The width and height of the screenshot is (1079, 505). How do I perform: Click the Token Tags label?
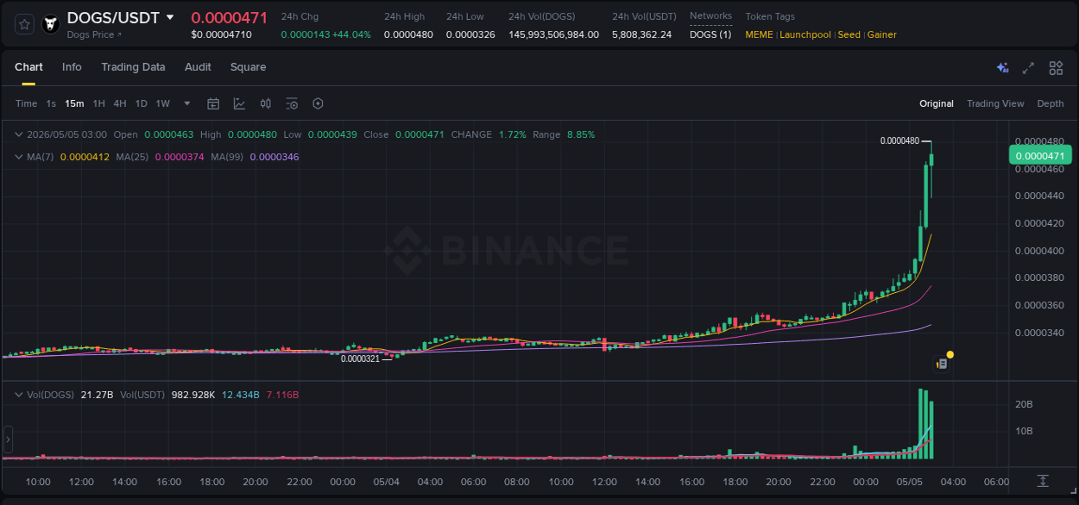point(770,16)
